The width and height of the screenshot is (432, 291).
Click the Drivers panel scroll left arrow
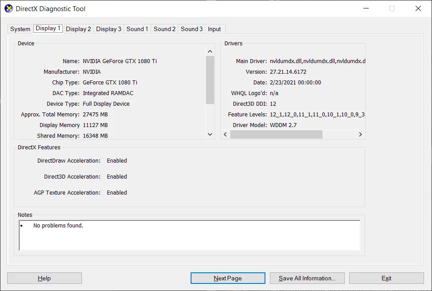pos(225,134)
